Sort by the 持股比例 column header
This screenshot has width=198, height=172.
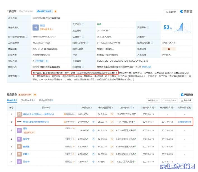[87, 107]
